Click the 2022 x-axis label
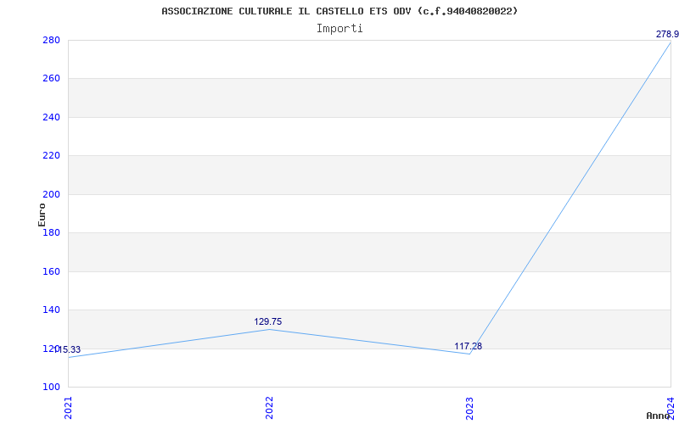Image resolution: width=679 pixels, height=424 pixels. [269, 408]
